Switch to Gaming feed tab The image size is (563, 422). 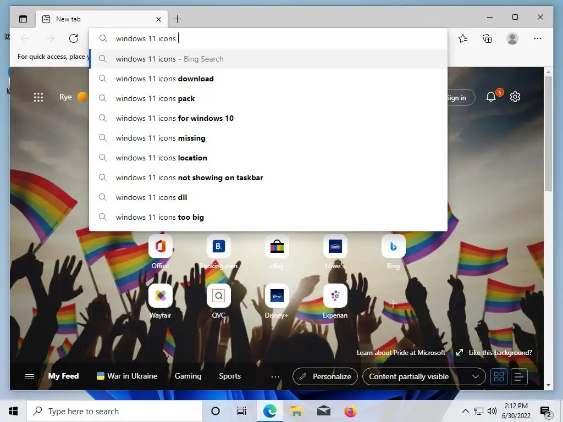coord(188,376)
